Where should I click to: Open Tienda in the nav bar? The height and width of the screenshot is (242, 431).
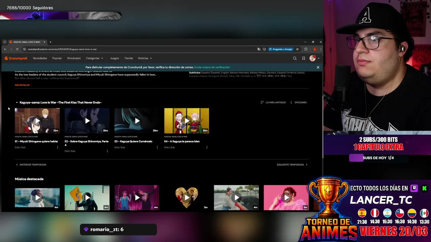click(x=129, y=58)
